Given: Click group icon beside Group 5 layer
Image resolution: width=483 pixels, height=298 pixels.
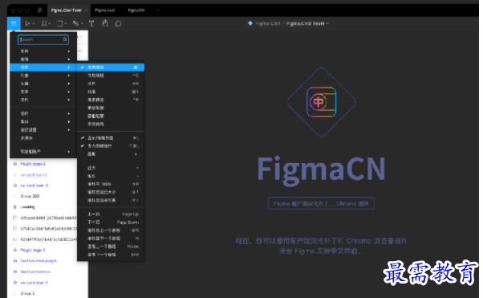Looking at the screenshot, I should click(15, 293).
